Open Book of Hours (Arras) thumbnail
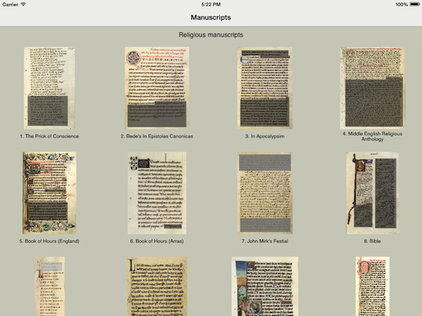This screenshot has height=316, width=422. tap(157, 193)
